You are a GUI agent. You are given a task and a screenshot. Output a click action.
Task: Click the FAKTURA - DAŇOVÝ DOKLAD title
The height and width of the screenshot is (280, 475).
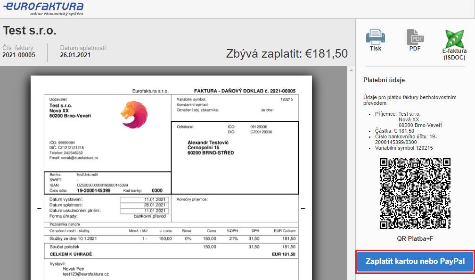245,91
